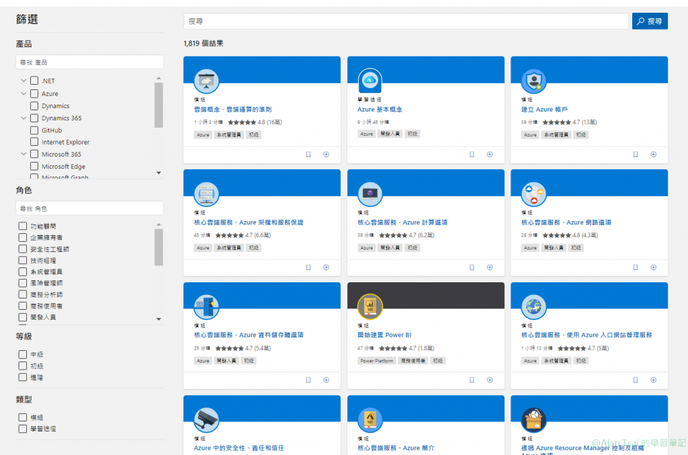Bookmark the Azure 基本概念 card
The width and height of the screenshot is (688, 455).
472,155
